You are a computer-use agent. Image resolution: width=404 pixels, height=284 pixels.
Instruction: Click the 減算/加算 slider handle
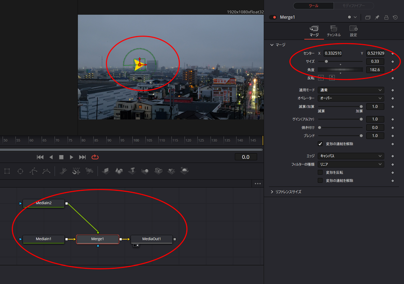(361, 107)
